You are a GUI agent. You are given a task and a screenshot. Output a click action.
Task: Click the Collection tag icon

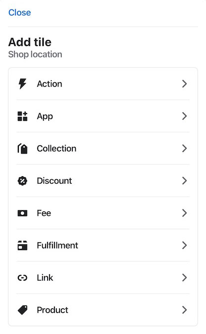[x=22, y=148]
